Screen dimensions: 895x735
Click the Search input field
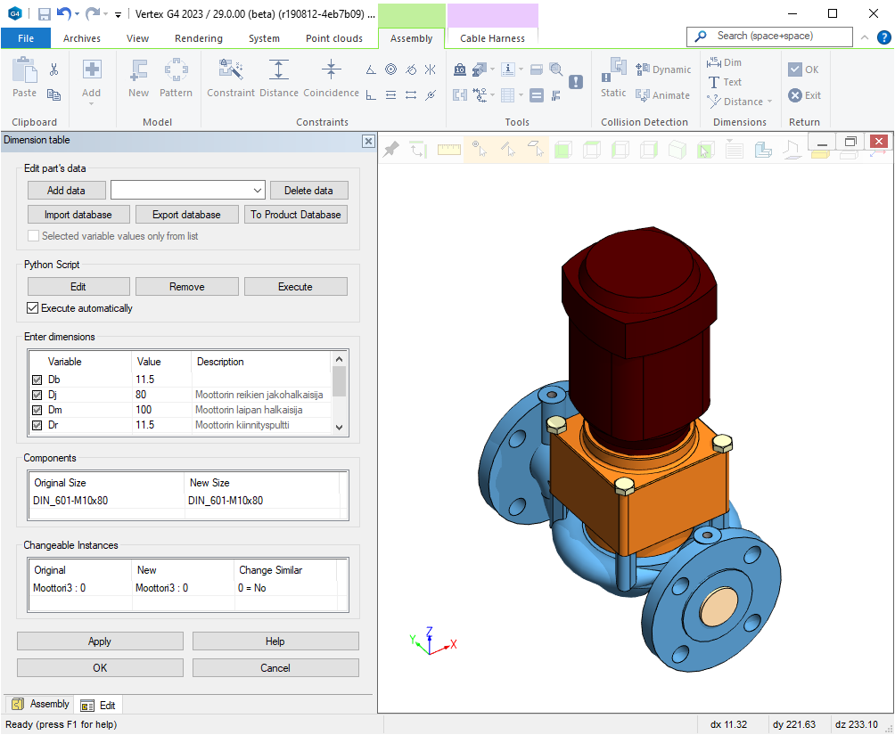click(770, 36)
